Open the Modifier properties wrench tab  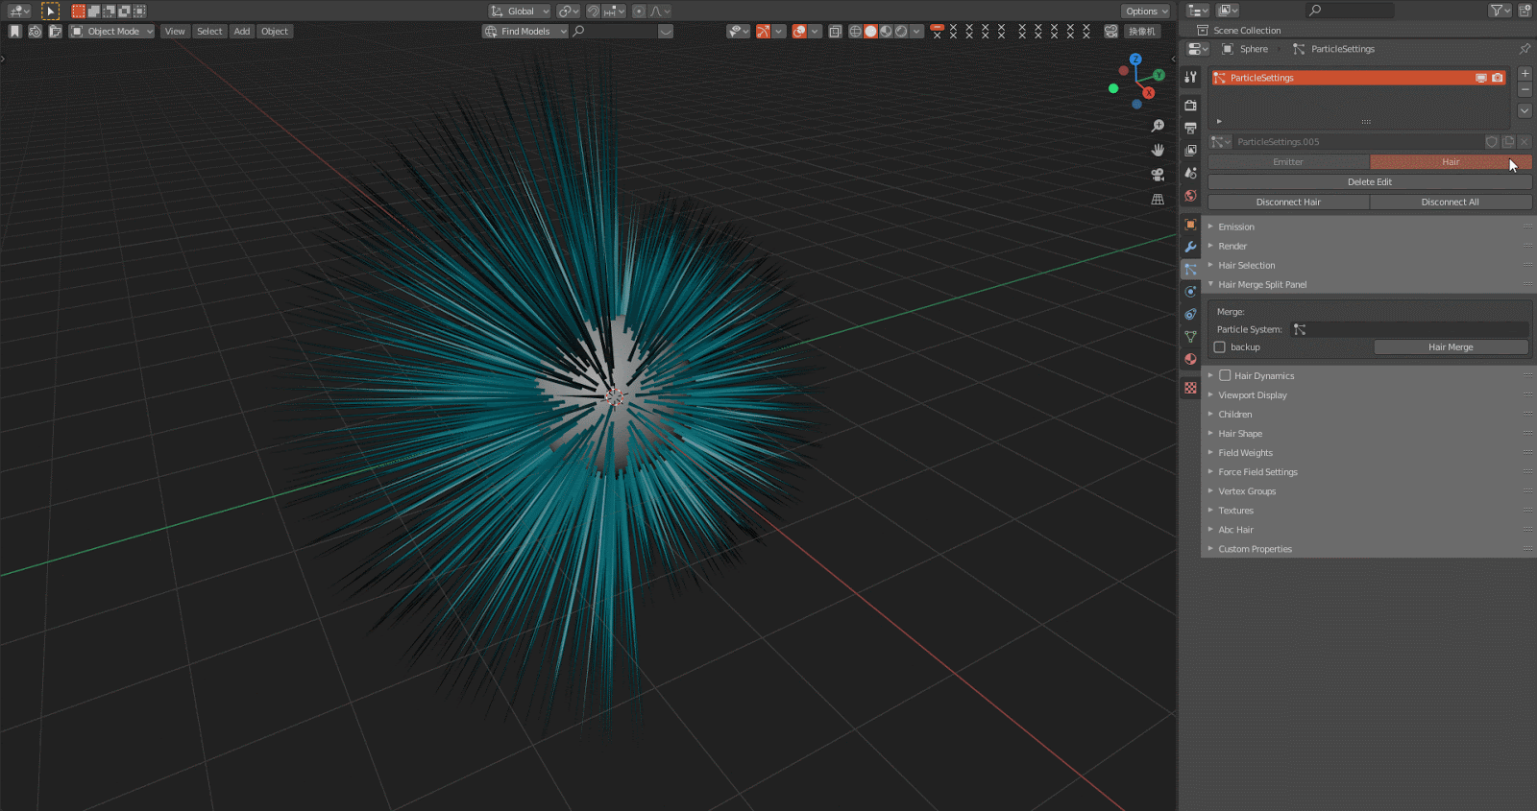point(1190,247)
